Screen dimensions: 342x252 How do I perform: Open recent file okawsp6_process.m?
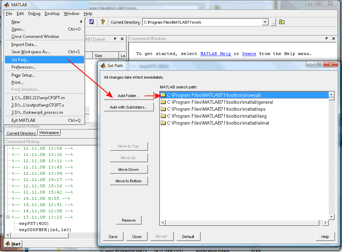45,112
